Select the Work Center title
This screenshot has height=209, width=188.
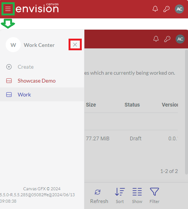point(39,45)
